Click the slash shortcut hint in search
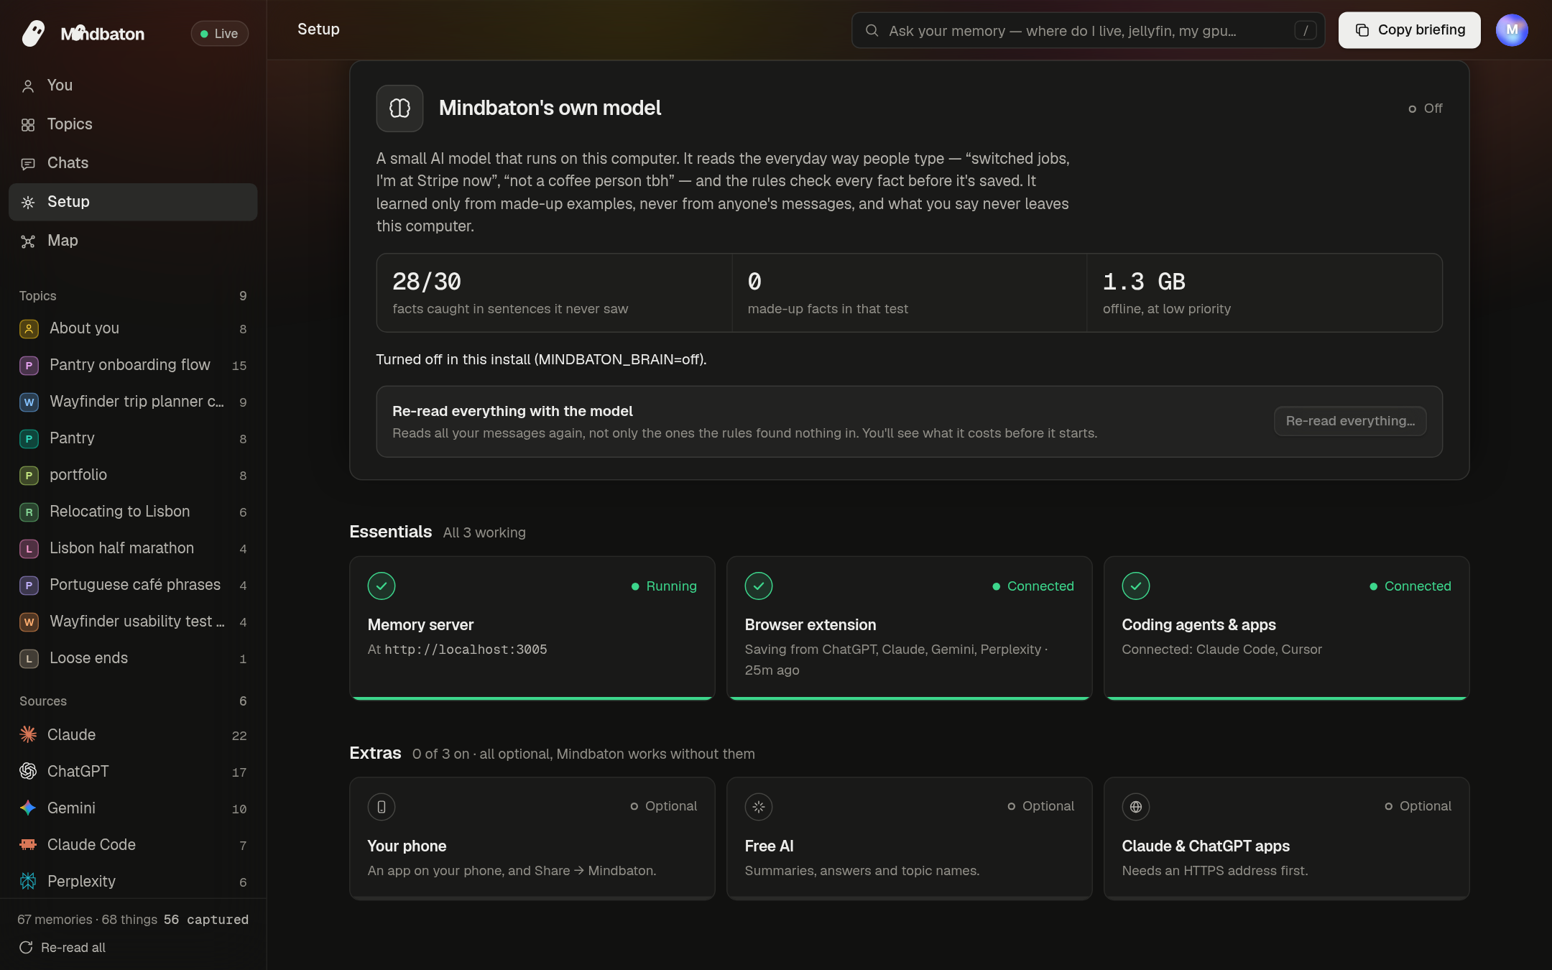This screenshot has height=970, width=1552. point(1305,30)
